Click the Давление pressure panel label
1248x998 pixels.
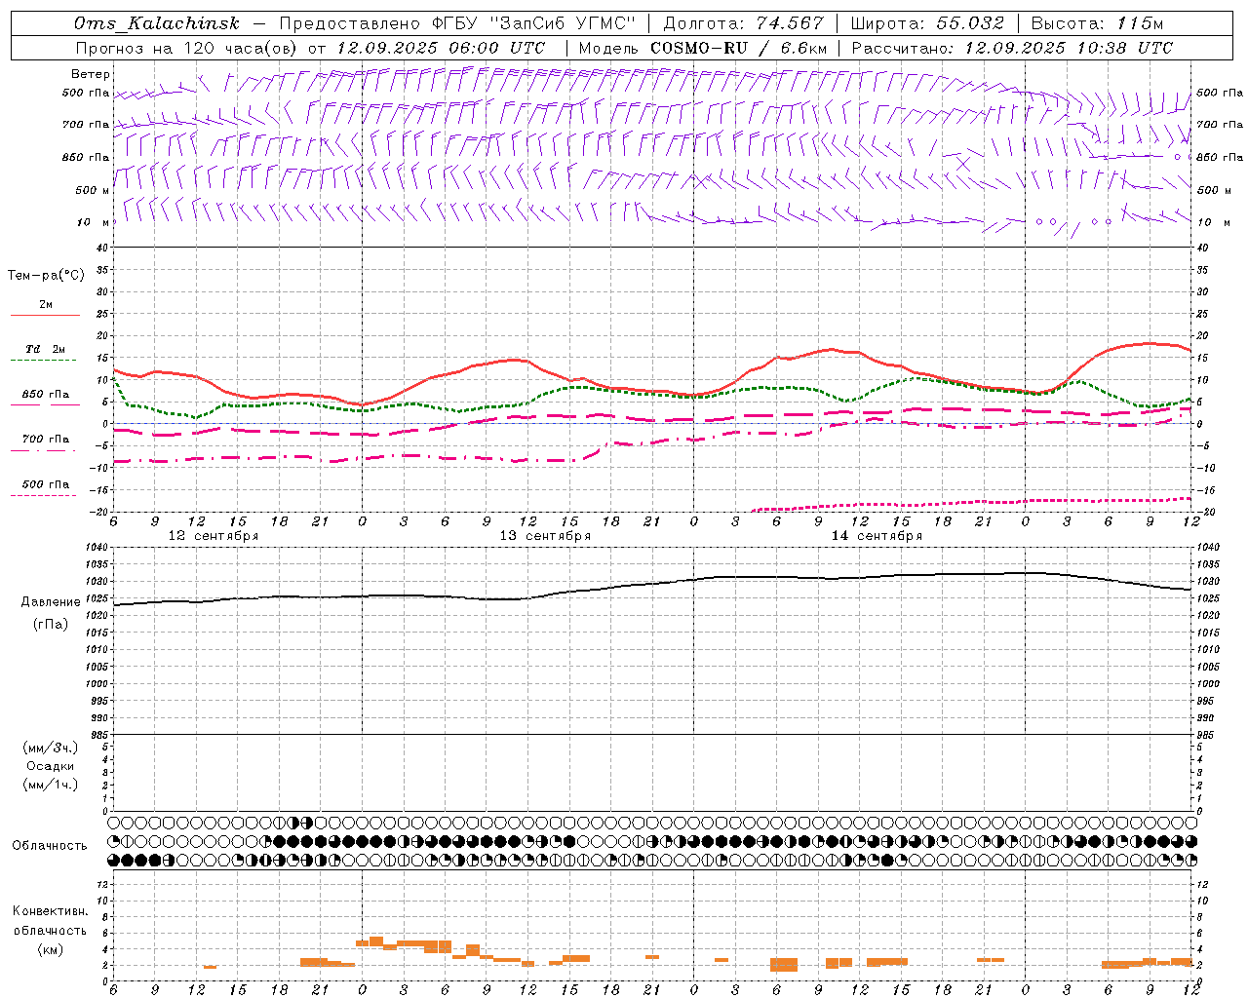[x=51, y=602]
